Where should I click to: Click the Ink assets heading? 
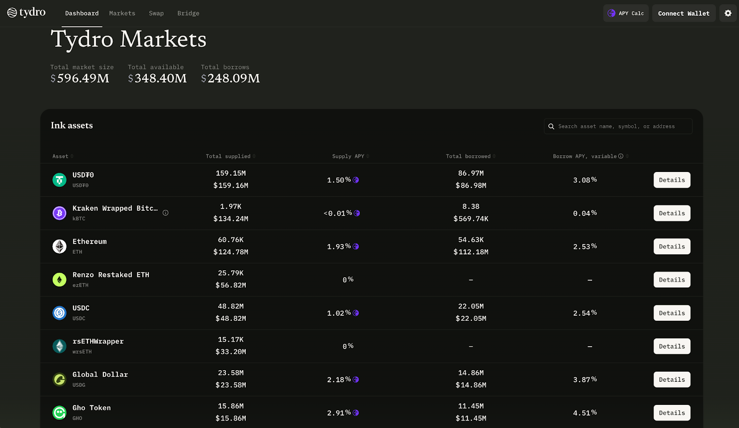pyautogui.click(x=72, y=125)
